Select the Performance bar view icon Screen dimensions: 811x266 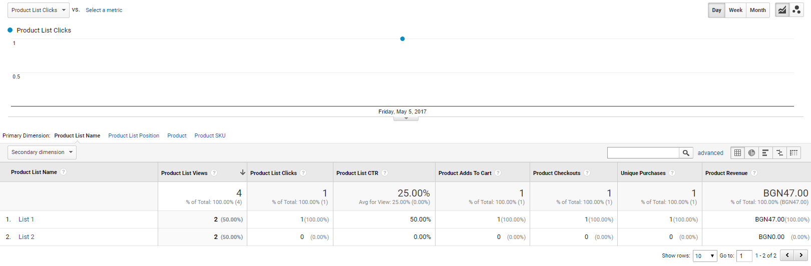[x=765, y=153]
